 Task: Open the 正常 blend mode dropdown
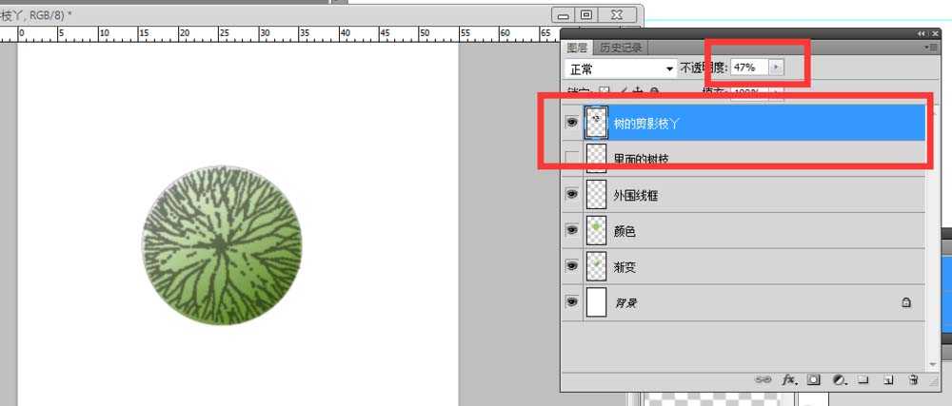coord(621,69)
